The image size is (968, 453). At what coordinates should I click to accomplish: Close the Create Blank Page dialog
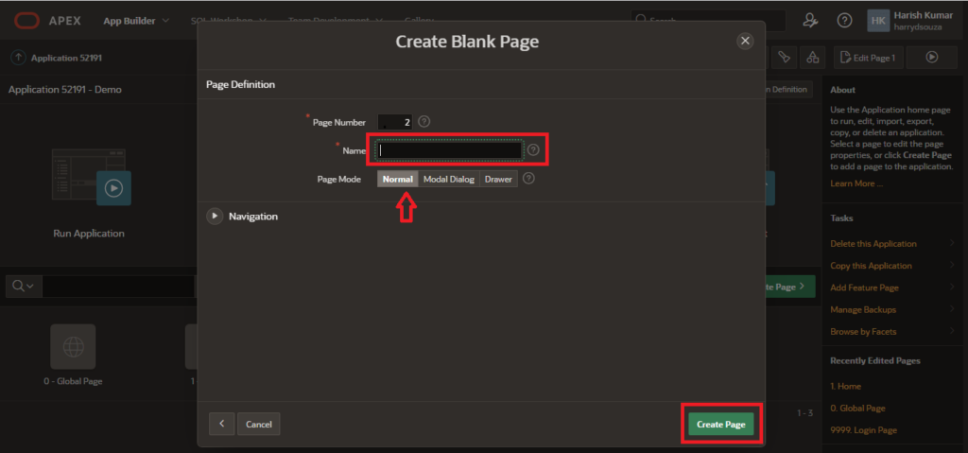pyautogui.click(x=745, y=41)
